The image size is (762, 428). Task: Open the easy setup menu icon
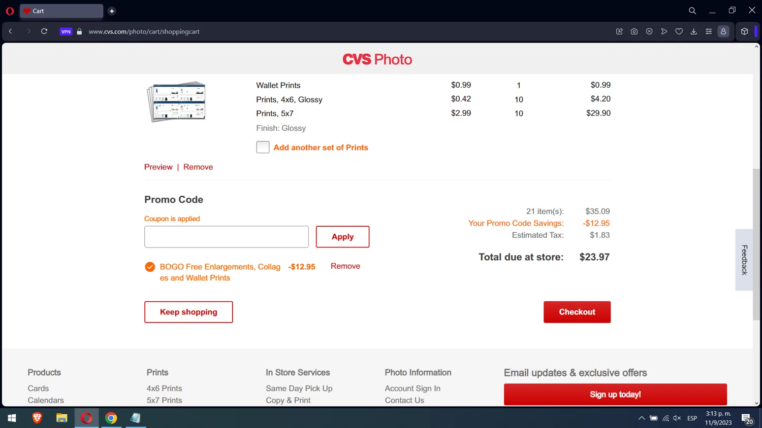click(709, 31)
